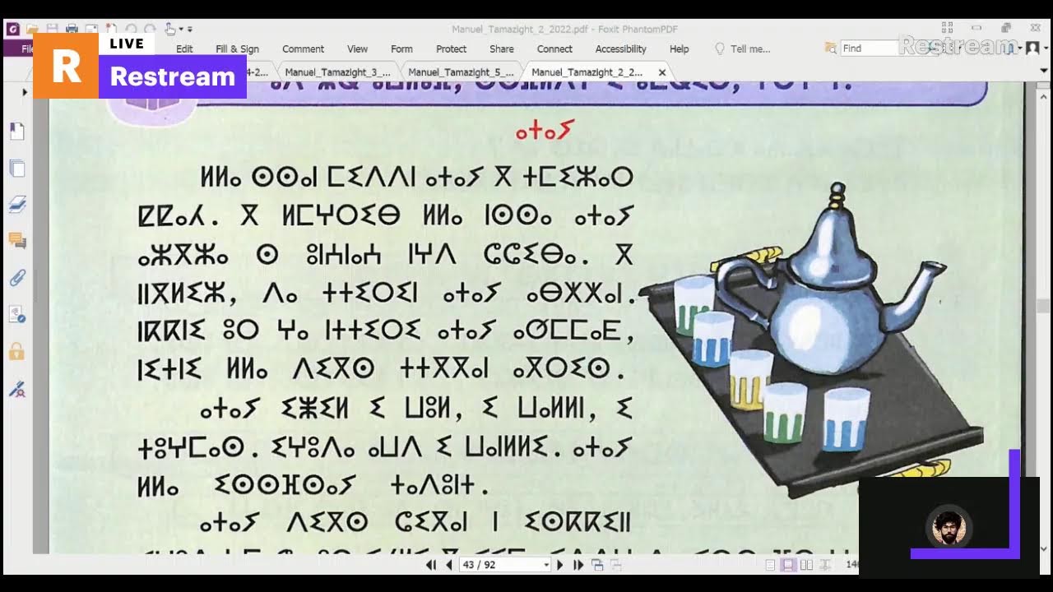Go to the next page

pos(560,565)
